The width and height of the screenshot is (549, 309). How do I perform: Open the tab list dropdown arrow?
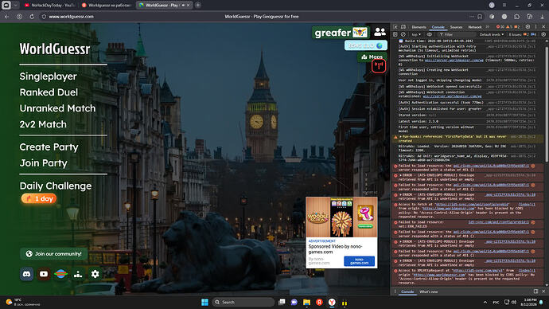[x=15, y=6]
